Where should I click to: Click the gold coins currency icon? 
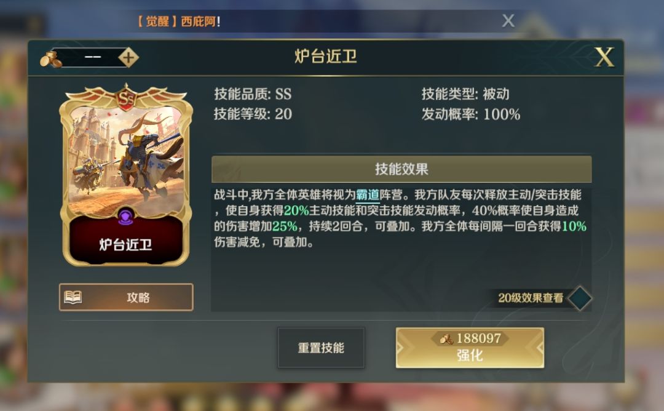(51, 59)
